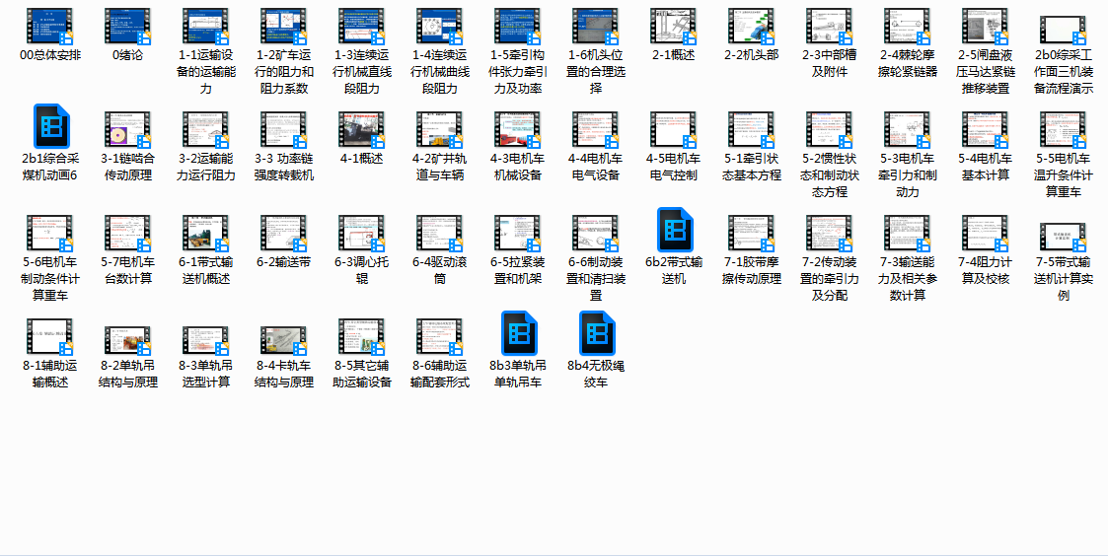Choose the 6-1带式输送机概述 video thumbnail
The width and height of the screenshot is (1108, 556).
click(206, 232)
